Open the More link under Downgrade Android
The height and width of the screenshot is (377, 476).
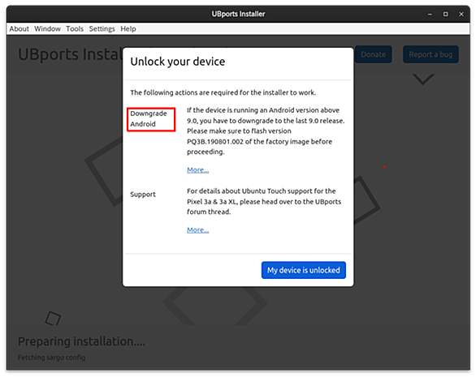point(197,169)
